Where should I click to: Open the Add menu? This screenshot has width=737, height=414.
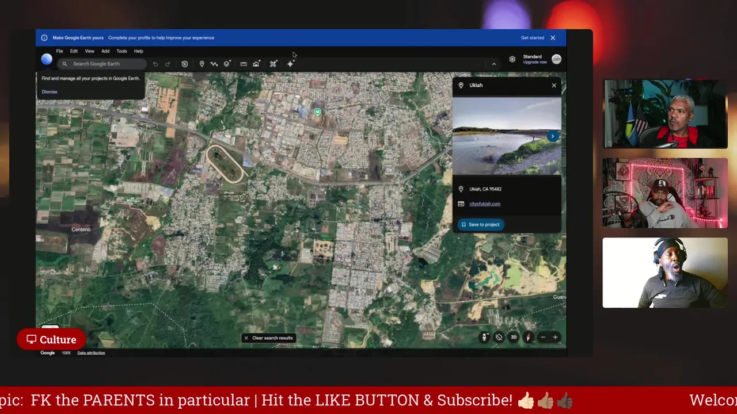(105, 51)
